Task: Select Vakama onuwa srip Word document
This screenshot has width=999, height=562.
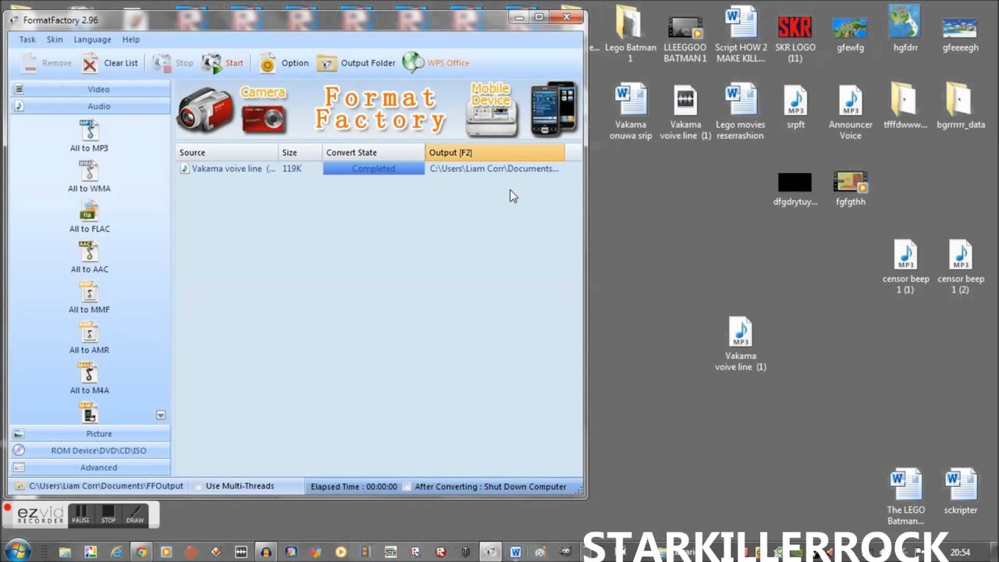Action: tap(631, 112)
